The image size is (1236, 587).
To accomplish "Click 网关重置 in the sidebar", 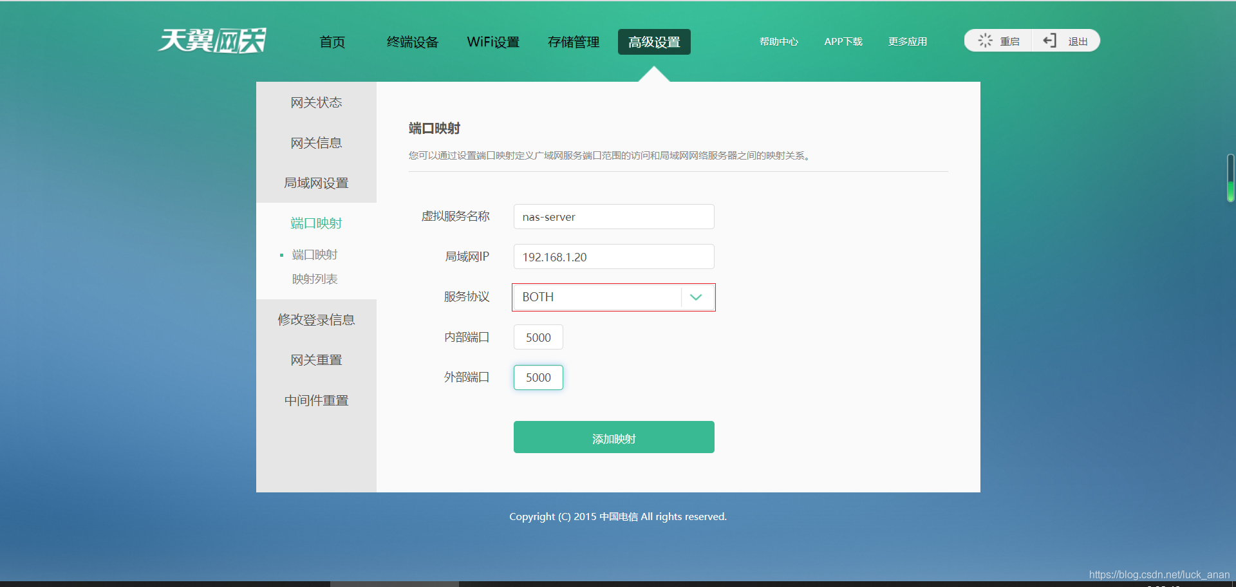I will click(316, 359).
